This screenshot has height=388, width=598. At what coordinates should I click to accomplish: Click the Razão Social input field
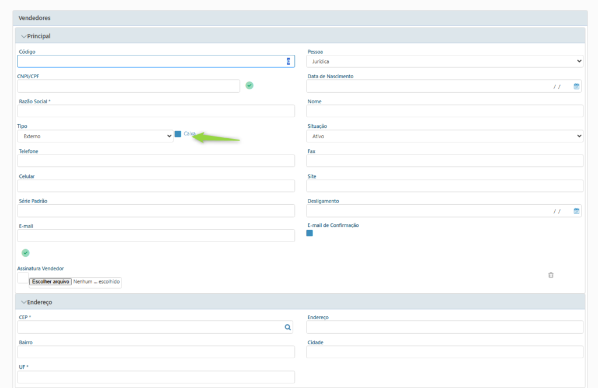(156, 111)
